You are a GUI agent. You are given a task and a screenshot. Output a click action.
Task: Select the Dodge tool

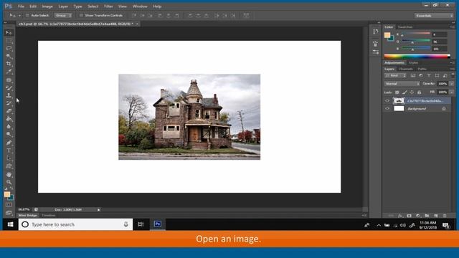click(x=9, y=135)
